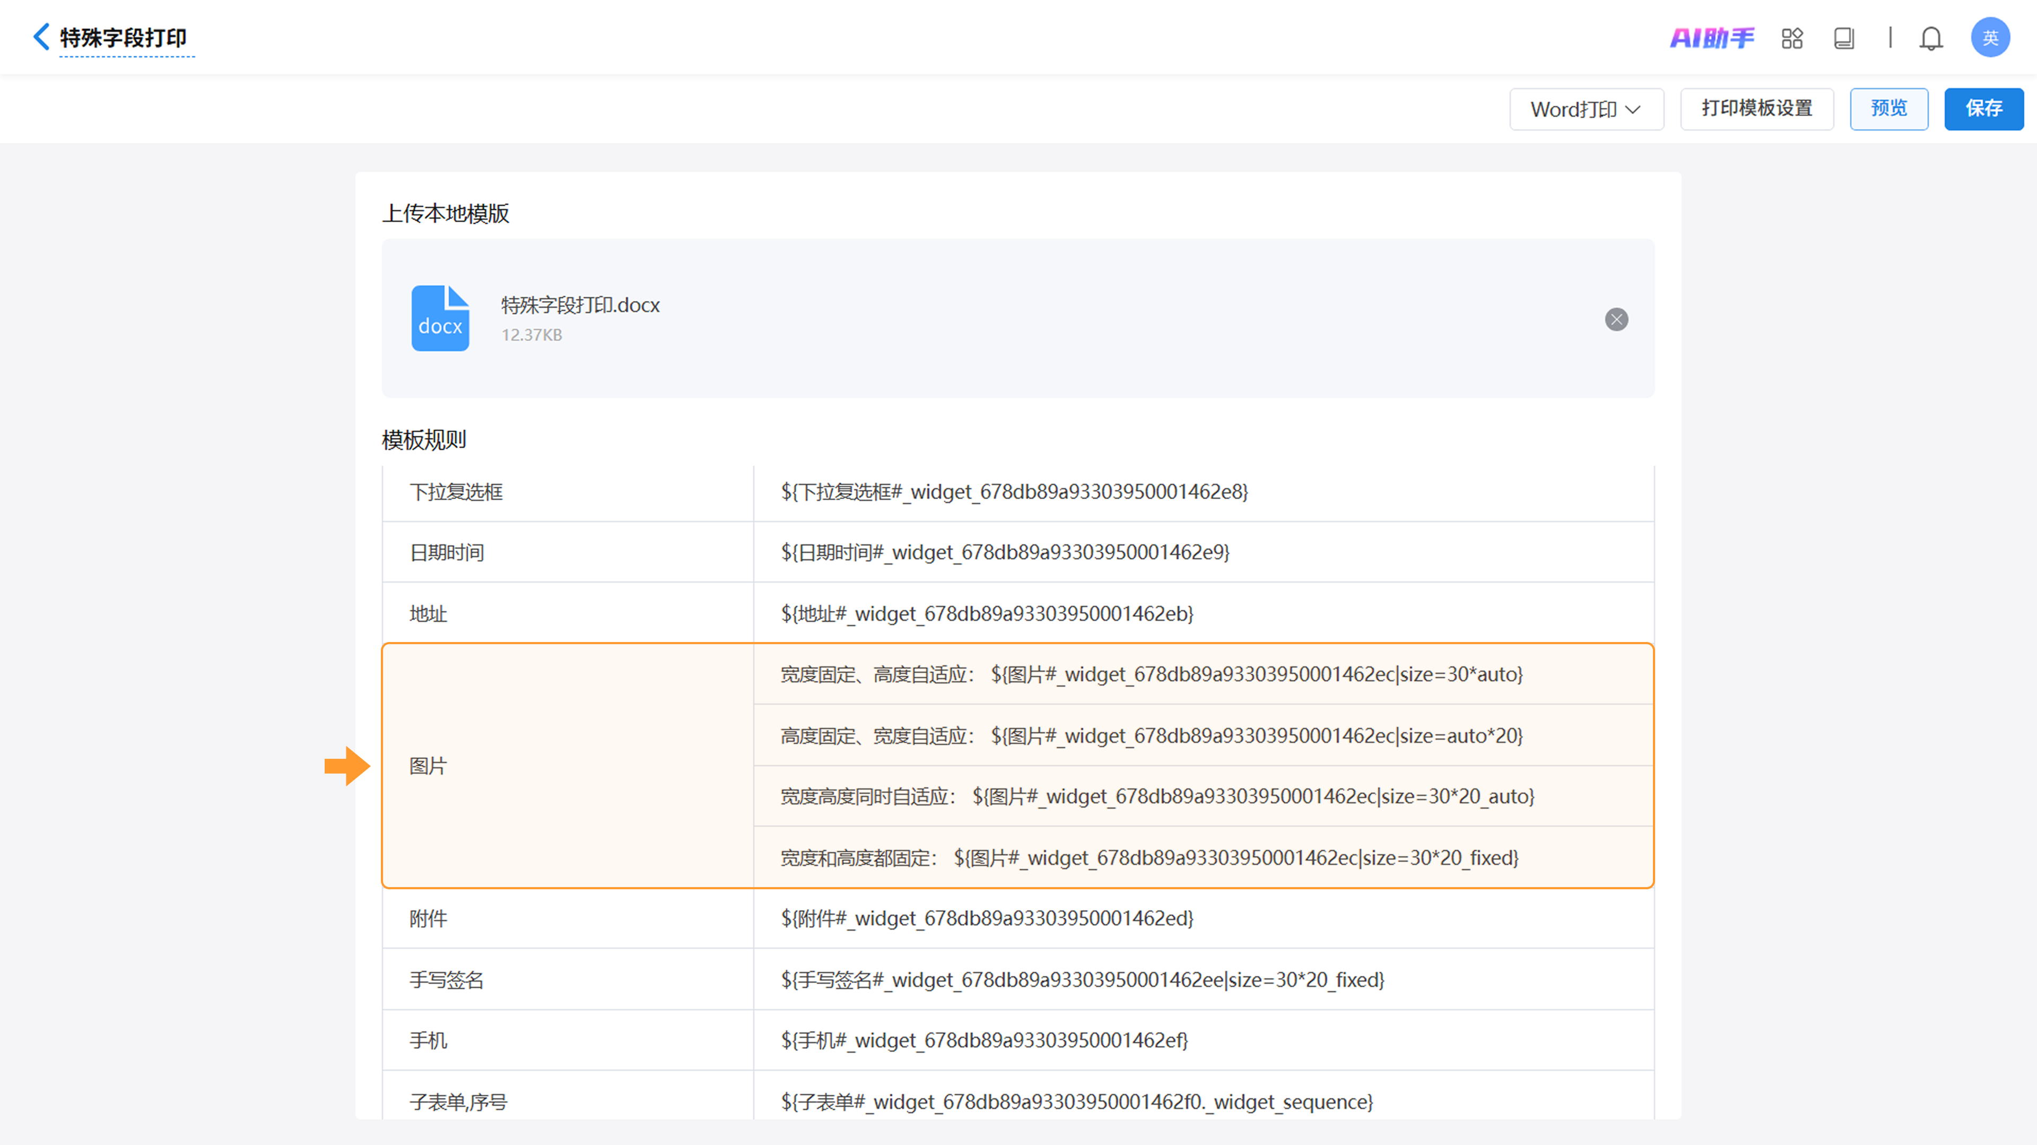Open the apps grid icon
2037x1145 pixels.
click(x=1792, y=38)
